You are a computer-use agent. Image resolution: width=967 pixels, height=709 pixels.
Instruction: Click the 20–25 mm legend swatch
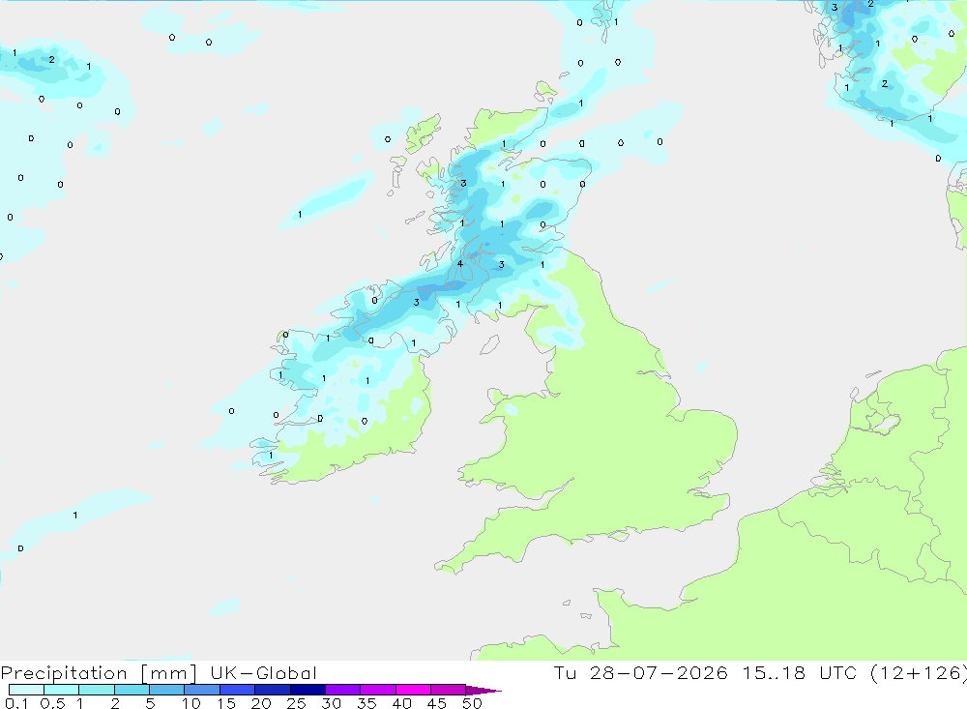(273, 690)
